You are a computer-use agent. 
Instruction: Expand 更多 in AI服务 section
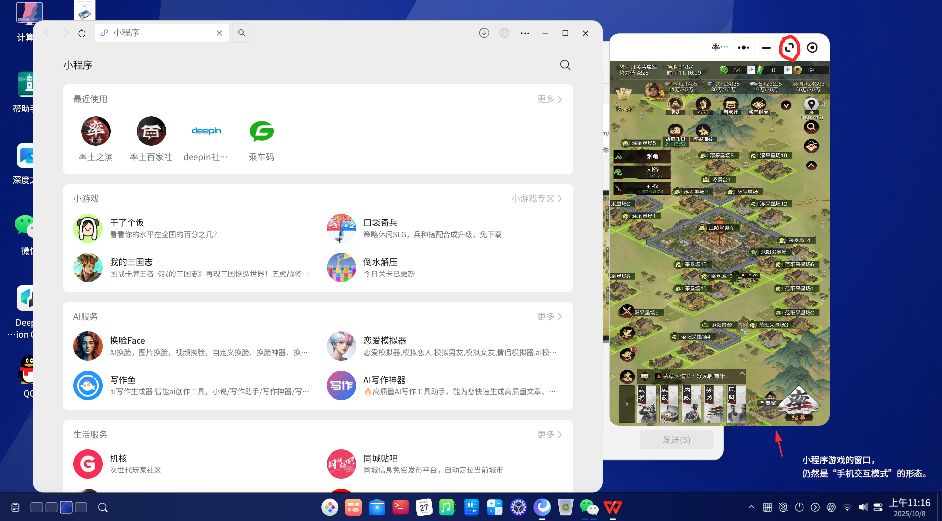(x=550, y=317)
